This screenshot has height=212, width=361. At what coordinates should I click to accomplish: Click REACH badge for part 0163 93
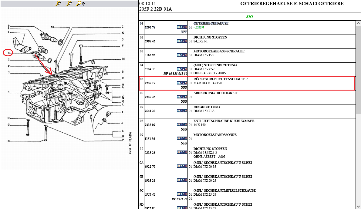coord(182,55)
